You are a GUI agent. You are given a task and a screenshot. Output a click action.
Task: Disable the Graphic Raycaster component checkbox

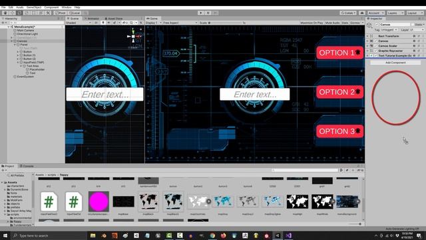click(376, 51)
